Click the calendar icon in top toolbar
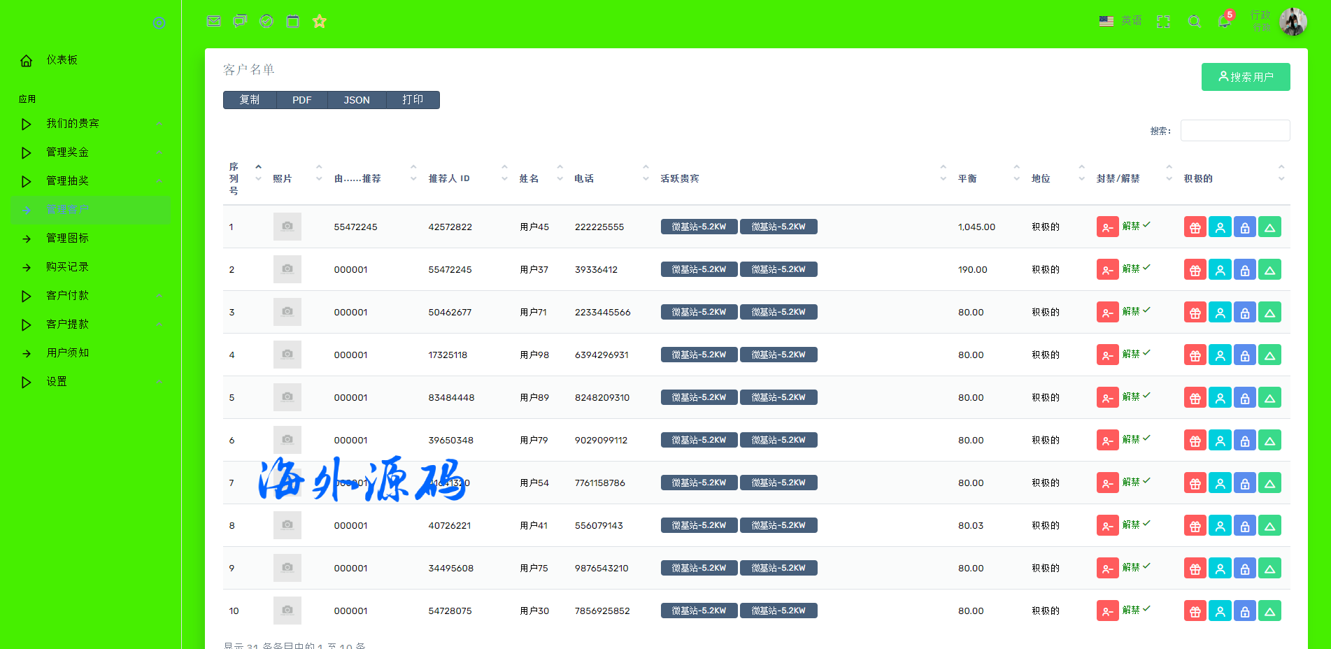Viewport: 1331px width, 649px height. tap(293, 21)
